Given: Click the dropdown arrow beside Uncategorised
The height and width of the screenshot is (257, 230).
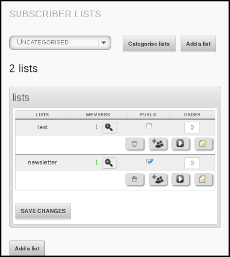Looking at the screenshot, I should (103, 43).
